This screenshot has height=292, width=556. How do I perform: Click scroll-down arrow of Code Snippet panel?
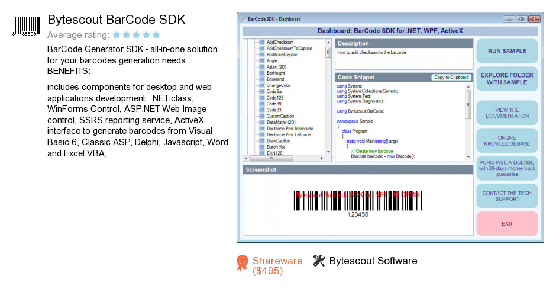tap(468, 156)
